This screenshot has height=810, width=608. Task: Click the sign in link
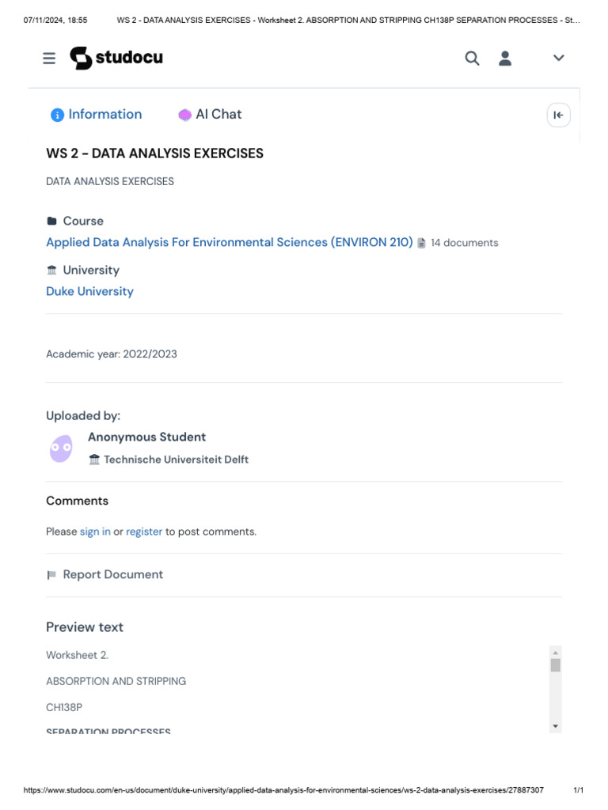tap(95, 532)
